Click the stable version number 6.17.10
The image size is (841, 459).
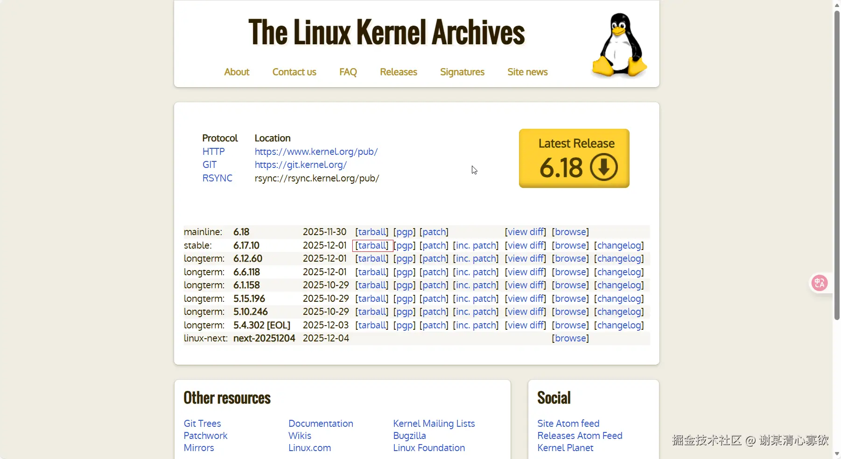[x=246, y=245]
